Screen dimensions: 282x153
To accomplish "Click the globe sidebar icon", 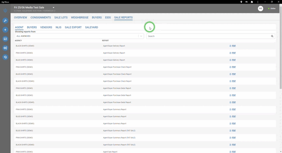I will tap(5, 57).
